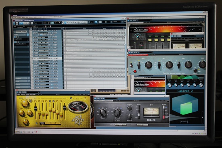This screenshot has height=148, width=222.
Task: Click the Output knob on CLA-76
Action: click(117, 112)
